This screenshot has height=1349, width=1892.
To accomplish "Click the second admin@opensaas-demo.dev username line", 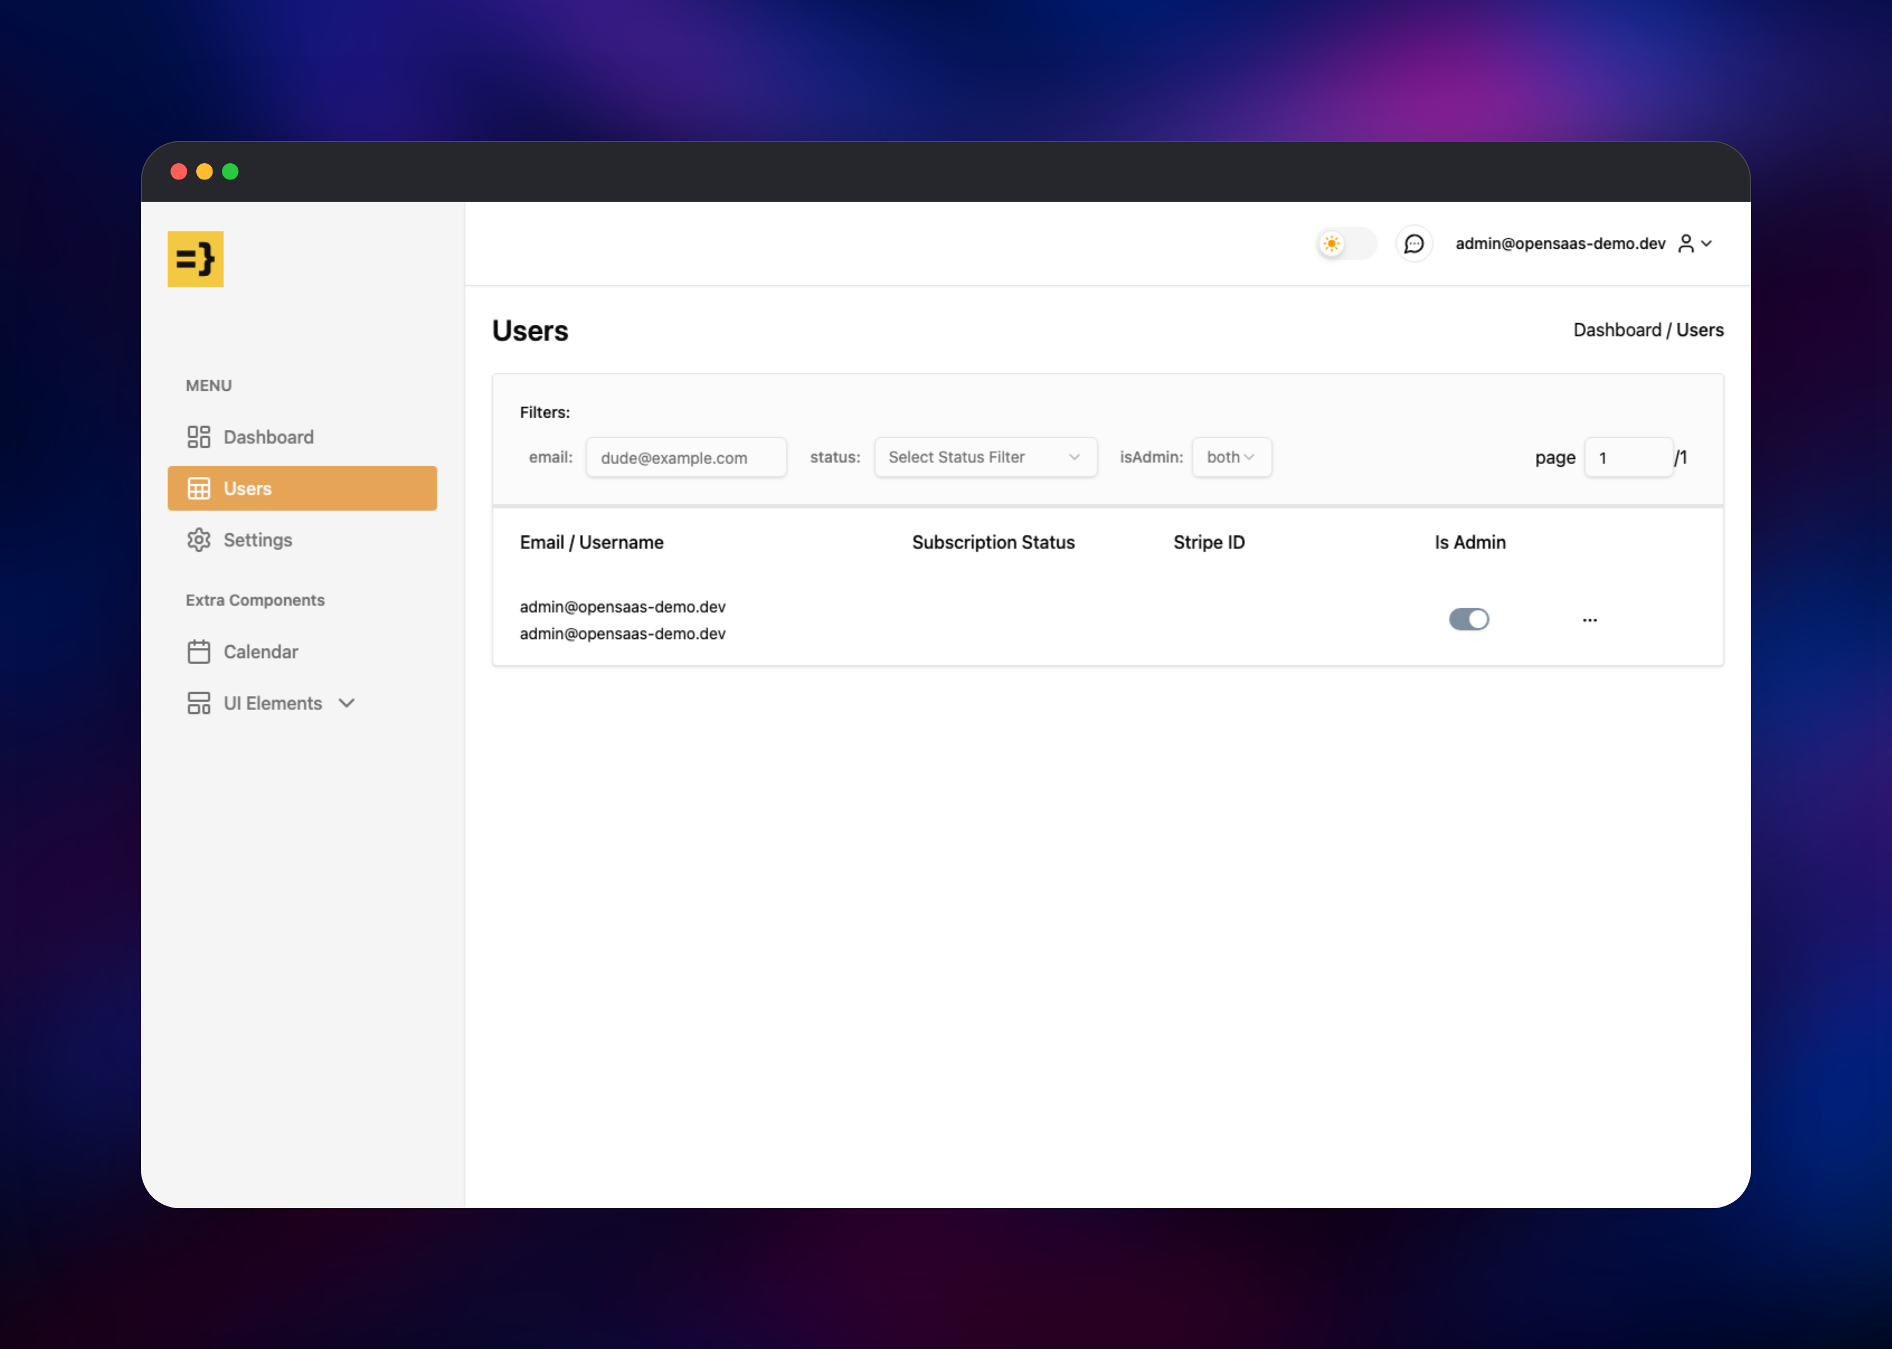I will point(622,634).
